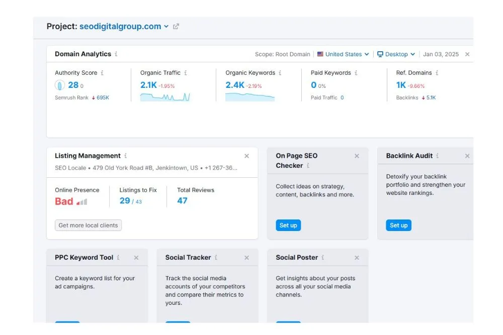Screen dimensions: 503x335
Task: Close the Social Poster widget
Action: click(x=357, y=258)
